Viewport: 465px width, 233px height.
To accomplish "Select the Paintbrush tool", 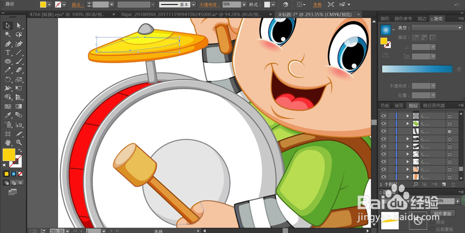I will point(19,61).
